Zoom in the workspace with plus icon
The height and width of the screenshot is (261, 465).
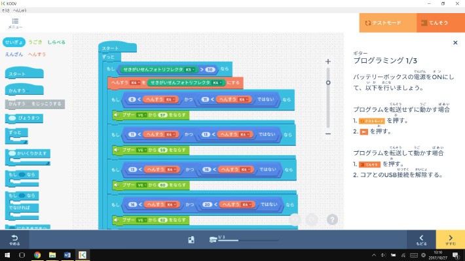tap(328, 61)
